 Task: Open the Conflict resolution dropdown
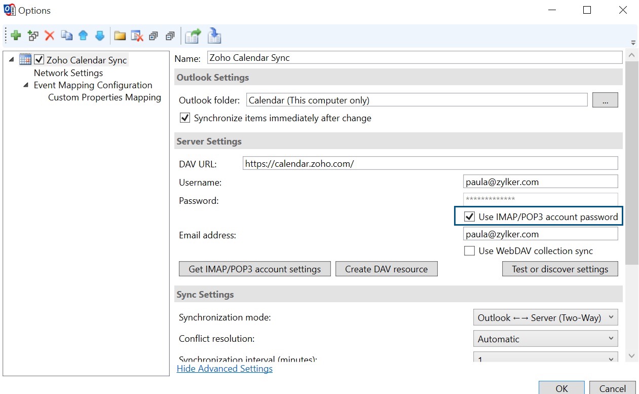click(x=545, y=339)
